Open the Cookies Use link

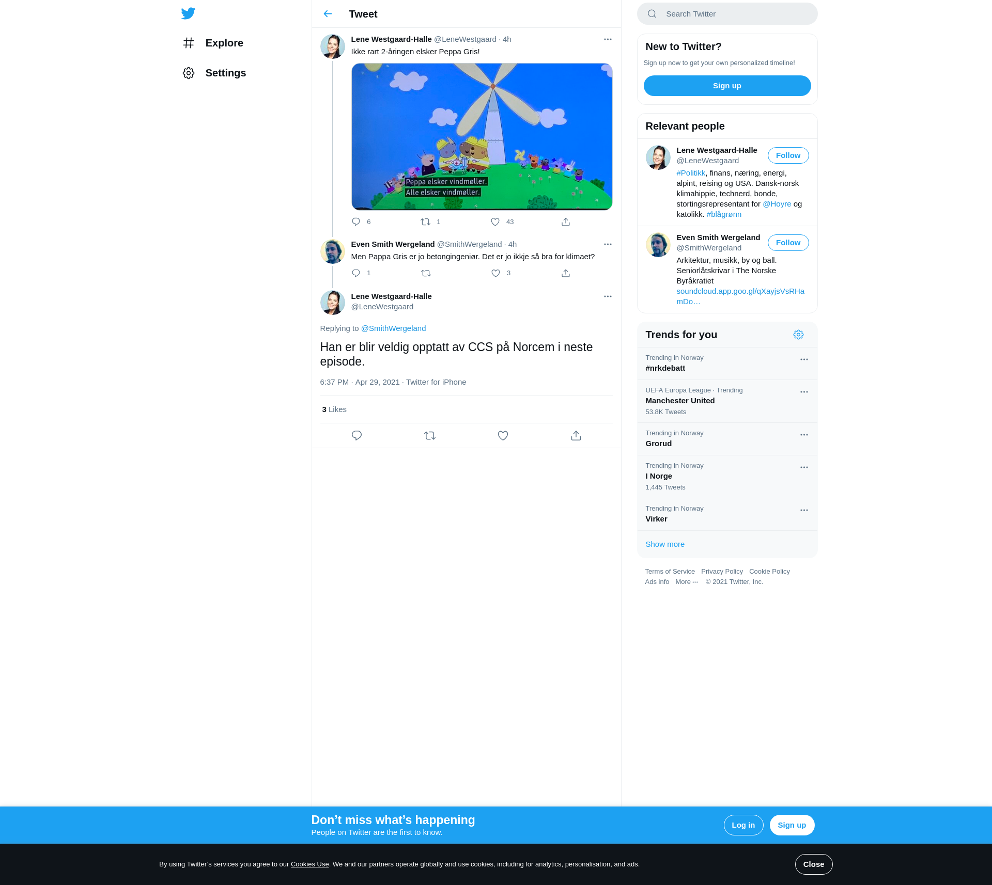pos(309,864)
